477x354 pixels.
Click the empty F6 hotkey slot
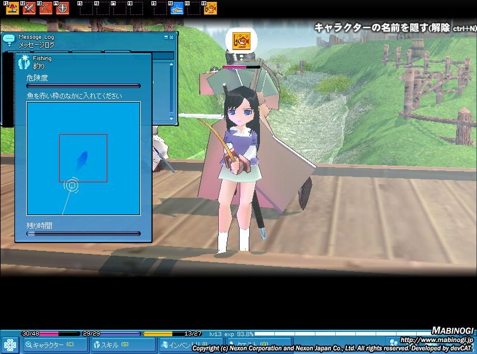click(x=103, y=8)
